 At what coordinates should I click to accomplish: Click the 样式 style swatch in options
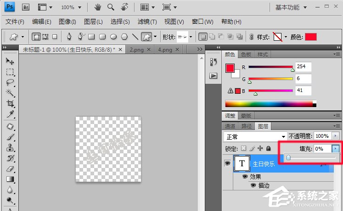click(277, 37)
